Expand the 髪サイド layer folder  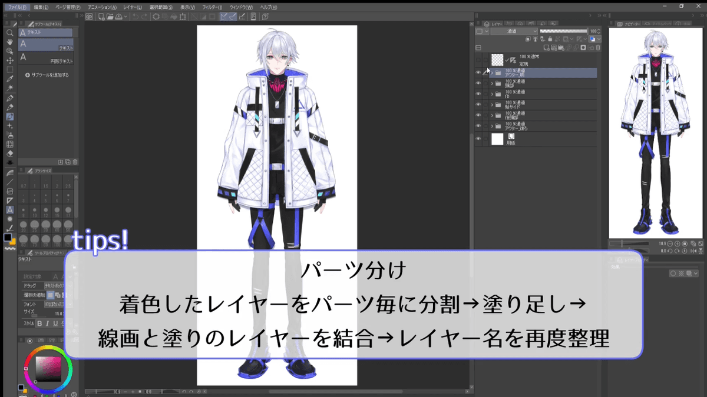[x=492, y=106]
